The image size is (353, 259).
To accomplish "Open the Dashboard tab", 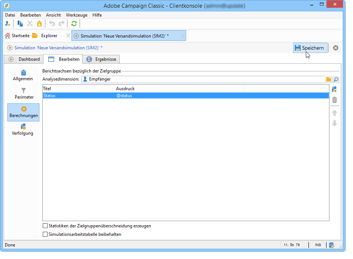I will (x=24, y=59).
